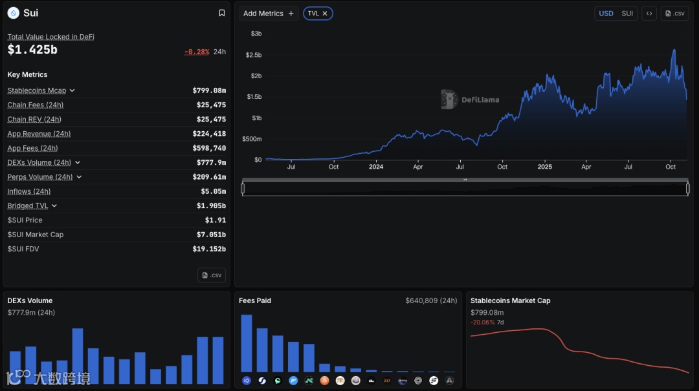699x391 pixels.
Task: Click the green zigzag N protocol icon
Action: [x=309, y=380]
